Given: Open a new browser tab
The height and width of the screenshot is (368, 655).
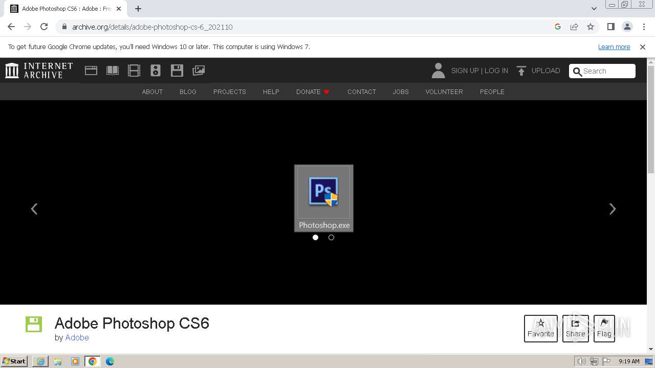Looking at the screenshot, I should click(x=138, y=9).
